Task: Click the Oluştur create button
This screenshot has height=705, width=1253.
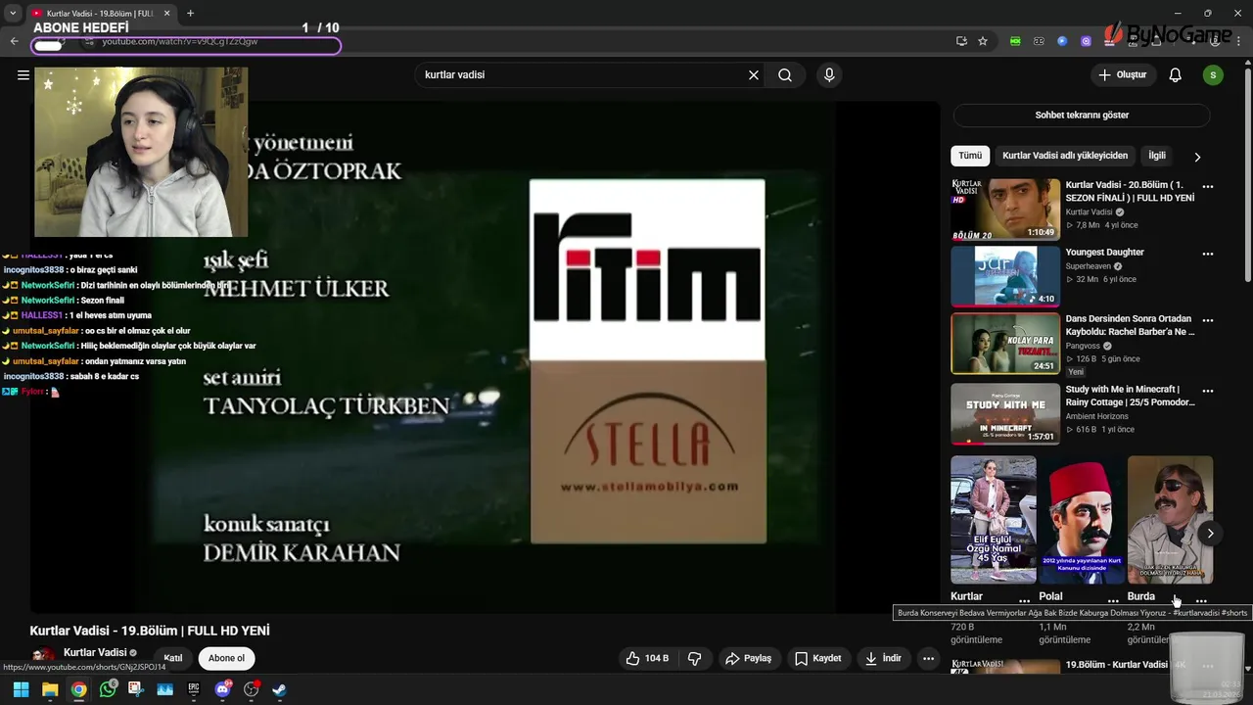Action: pos(1123,74)
